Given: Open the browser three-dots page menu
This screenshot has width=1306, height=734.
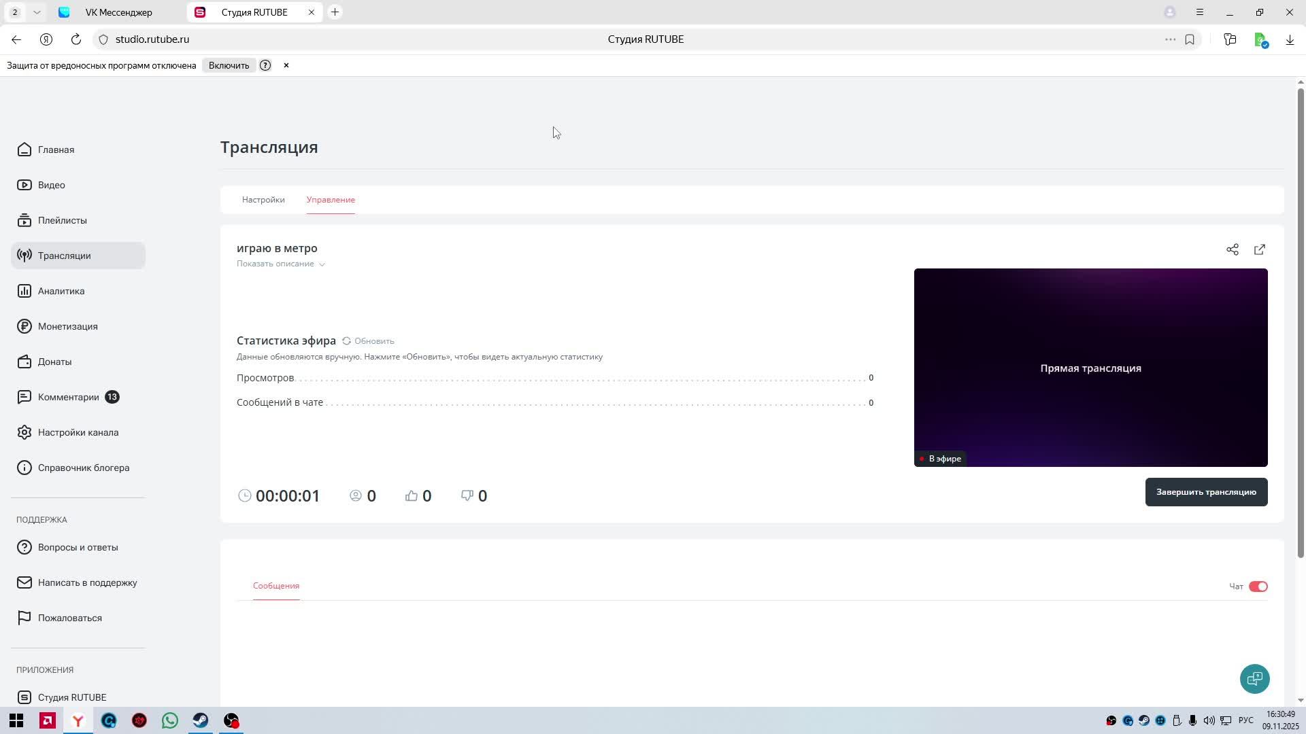Looking at the screenshot, I should (1170, 39).
